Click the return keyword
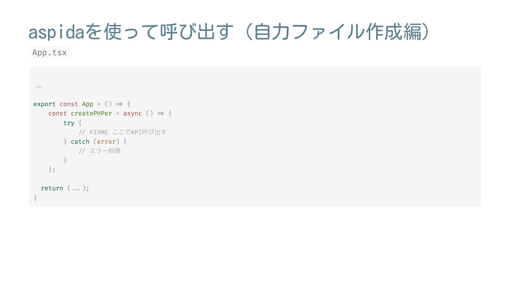 point(52,188)
